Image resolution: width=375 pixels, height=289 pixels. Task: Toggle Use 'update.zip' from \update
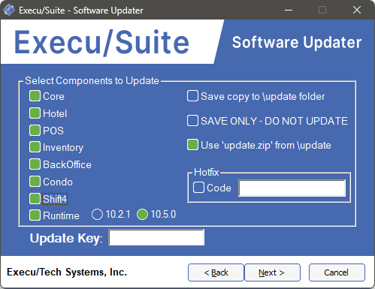click(x=192, y=145)
